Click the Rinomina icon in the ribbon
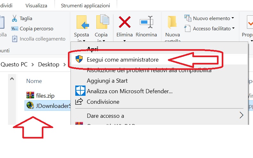The image size is (253, 158). (146, 22)
